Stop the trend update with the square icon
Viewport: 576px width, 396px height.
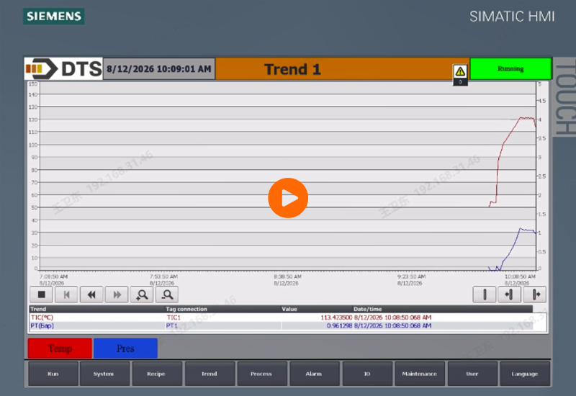coord(41,294)
